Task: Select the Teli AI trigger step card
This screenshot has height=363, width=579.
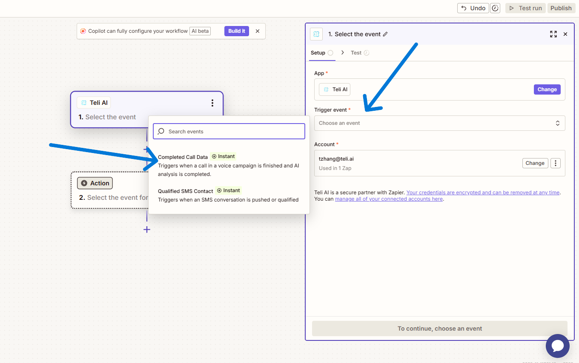Action: pyautogui.click(x=147, y=109)
